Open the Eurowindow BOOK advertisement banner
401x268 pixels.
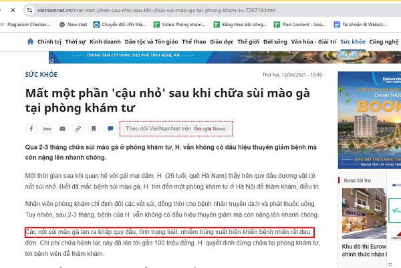pyautogui.click(x=370, y=120)
